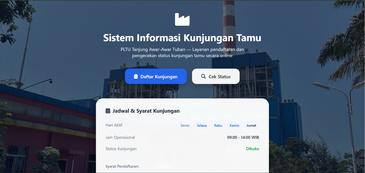
Task: Click the Sistem Informasi Kunjungan Tamu title
Action: click(x=182, y=38)
